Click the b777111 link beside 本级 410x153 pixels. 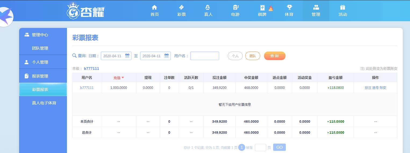91,68
